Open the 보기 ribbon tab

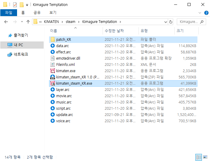tap(53, 13)
